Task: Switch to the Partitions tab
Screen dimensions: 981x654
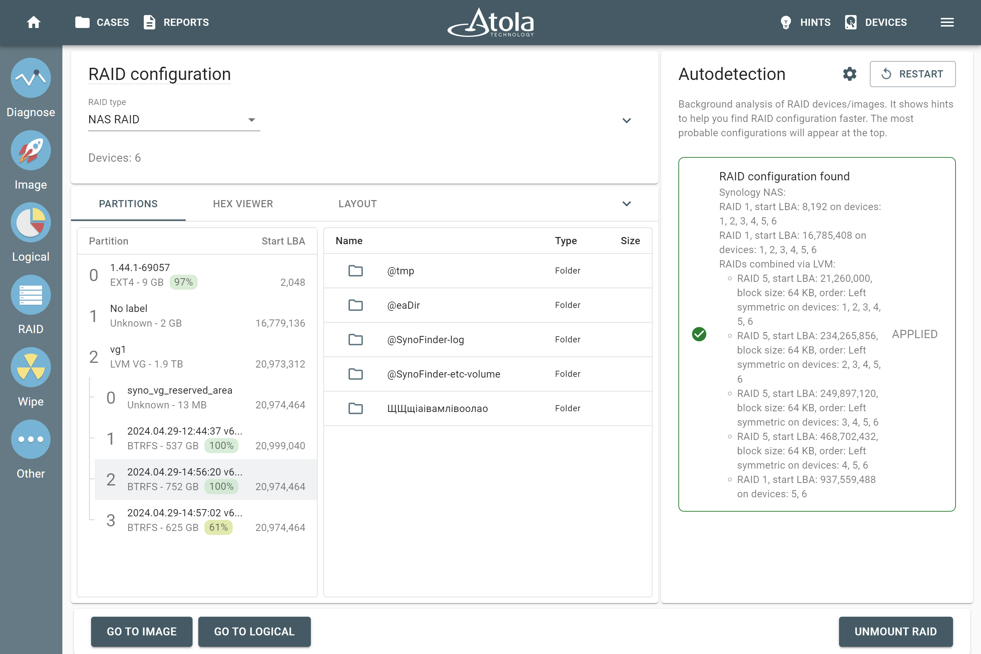Action: coord(128,204)
